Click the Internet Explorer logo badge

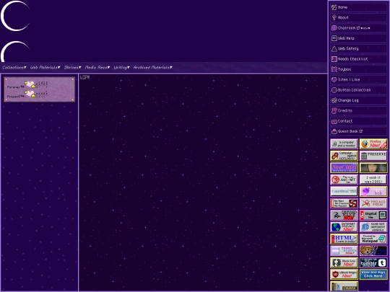373,227
